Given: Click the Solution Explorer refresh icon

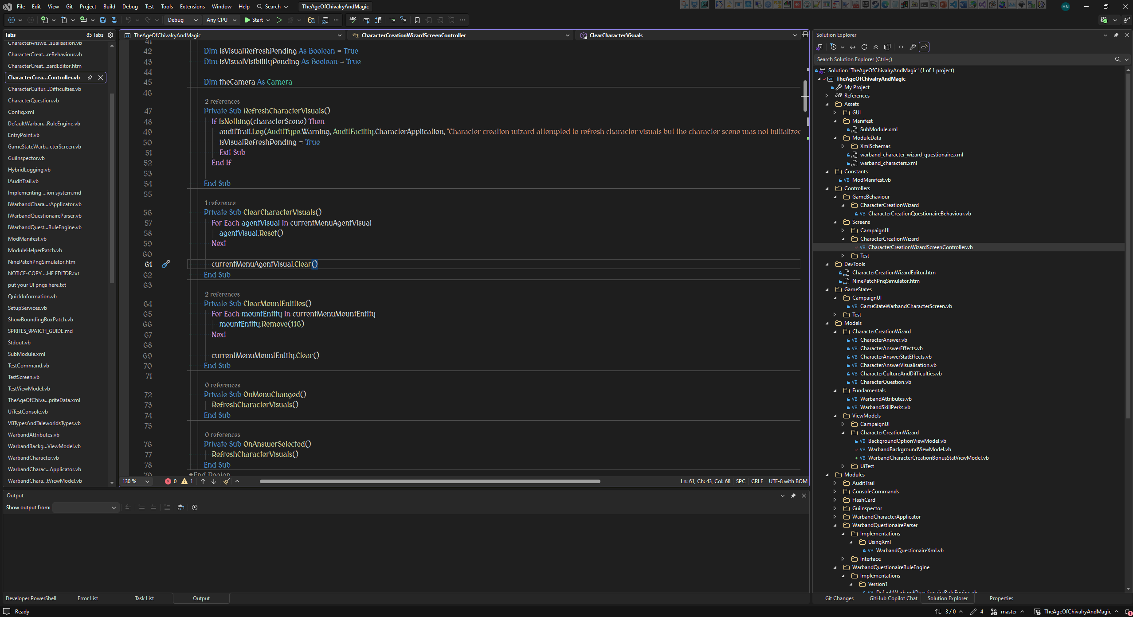Looking at the screenshot, I should pyautogui.click(x=864, y=47).
